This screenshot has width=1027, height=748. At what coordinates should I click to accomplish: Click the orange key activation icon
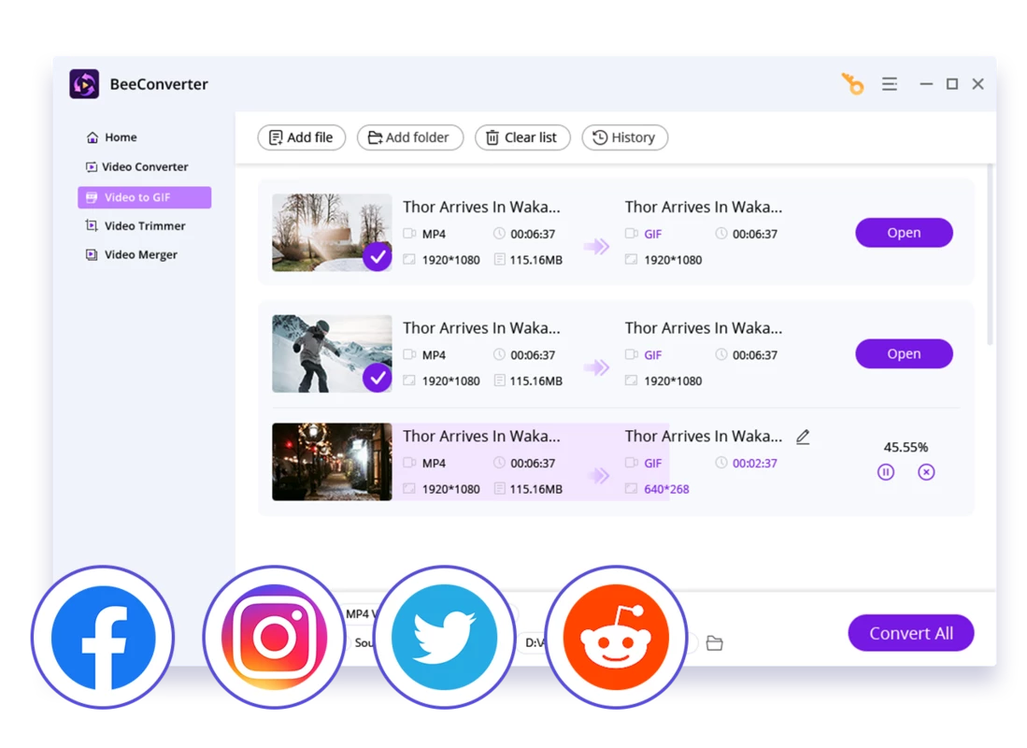click(853, 84)
